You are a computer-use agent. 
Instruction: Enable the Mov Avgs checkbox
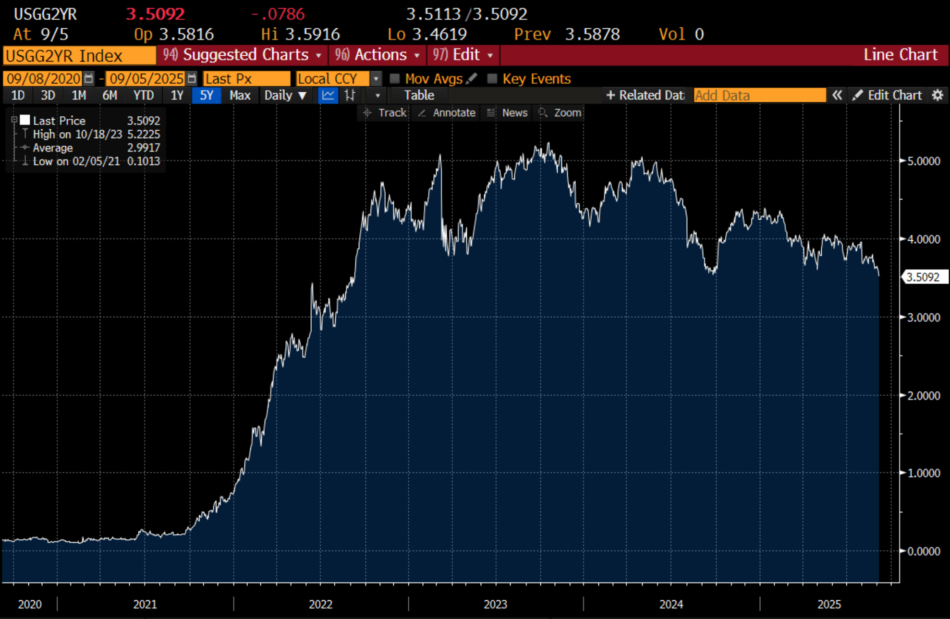tap(395, 78)
